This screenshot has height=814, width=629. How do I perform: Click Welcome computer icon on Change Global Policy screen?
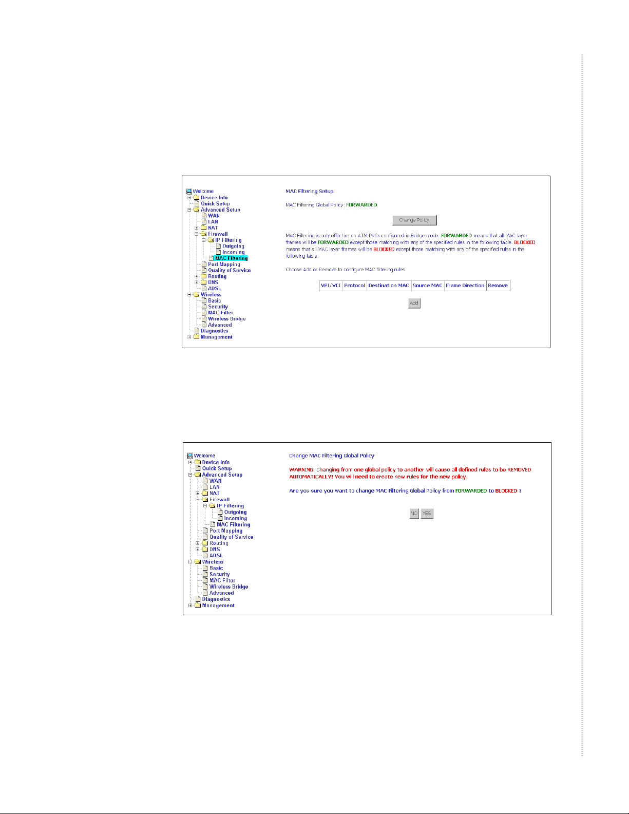pyautogui.click(x=190, y=456)
